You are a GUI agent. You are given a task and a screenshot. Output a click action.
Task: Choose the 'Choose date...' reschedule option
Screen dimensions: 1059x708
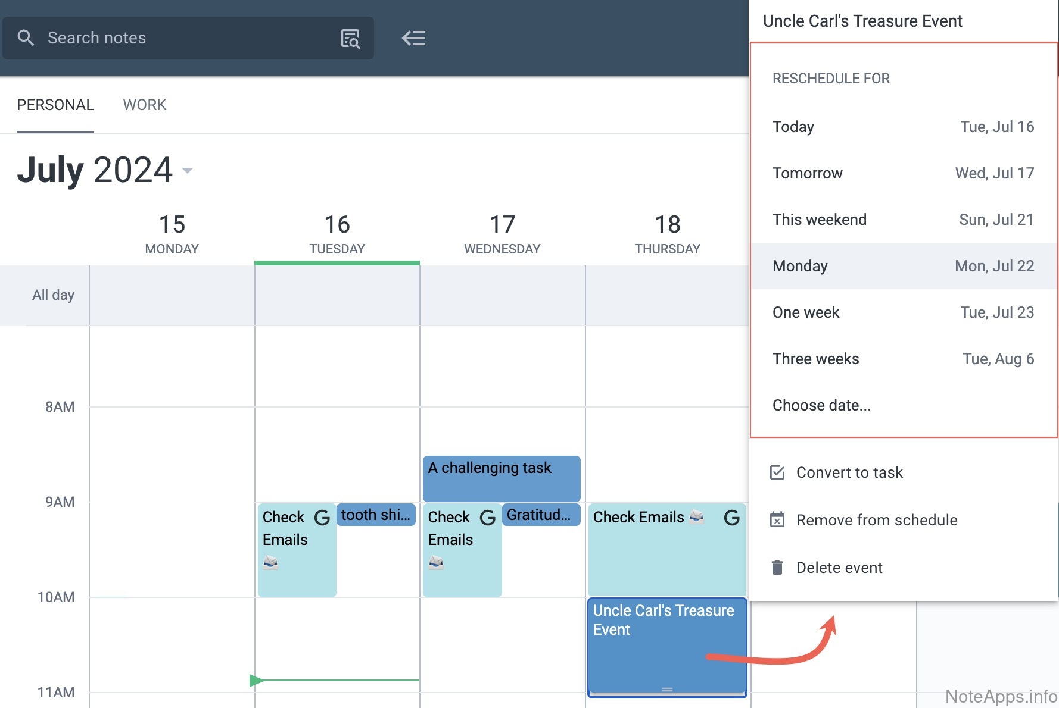pos(821,405)
